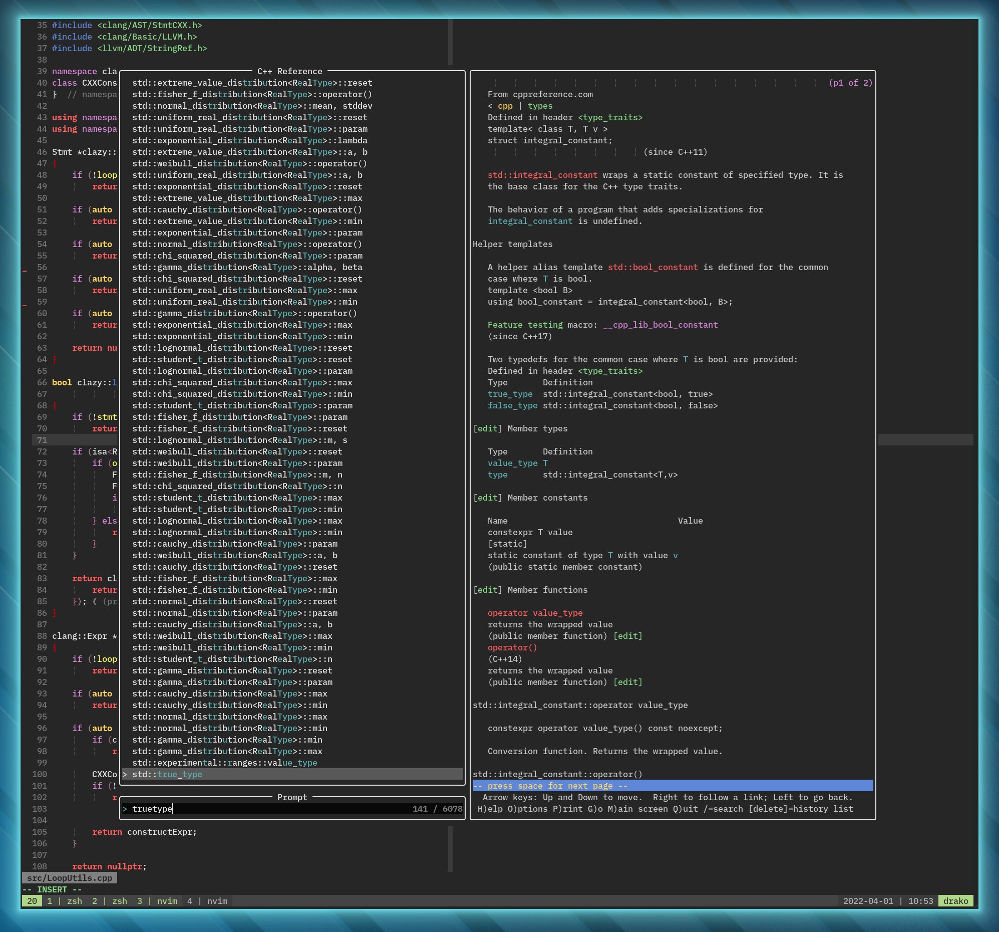
Task: Click the drako hostname in status bar
Action: 955,901
